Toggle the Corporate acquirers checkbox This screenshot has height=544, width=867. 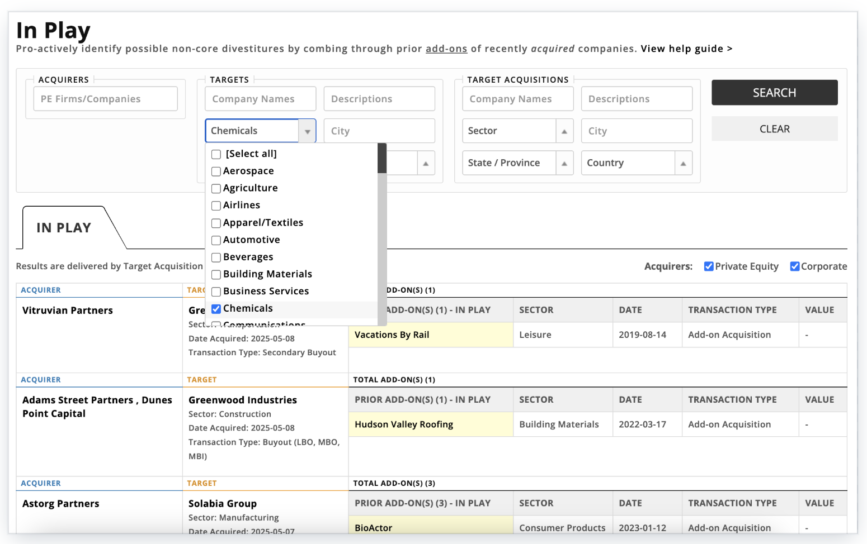coord(794,266)
